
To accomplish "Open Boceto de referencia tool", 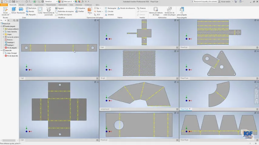I will pos(126,8).
